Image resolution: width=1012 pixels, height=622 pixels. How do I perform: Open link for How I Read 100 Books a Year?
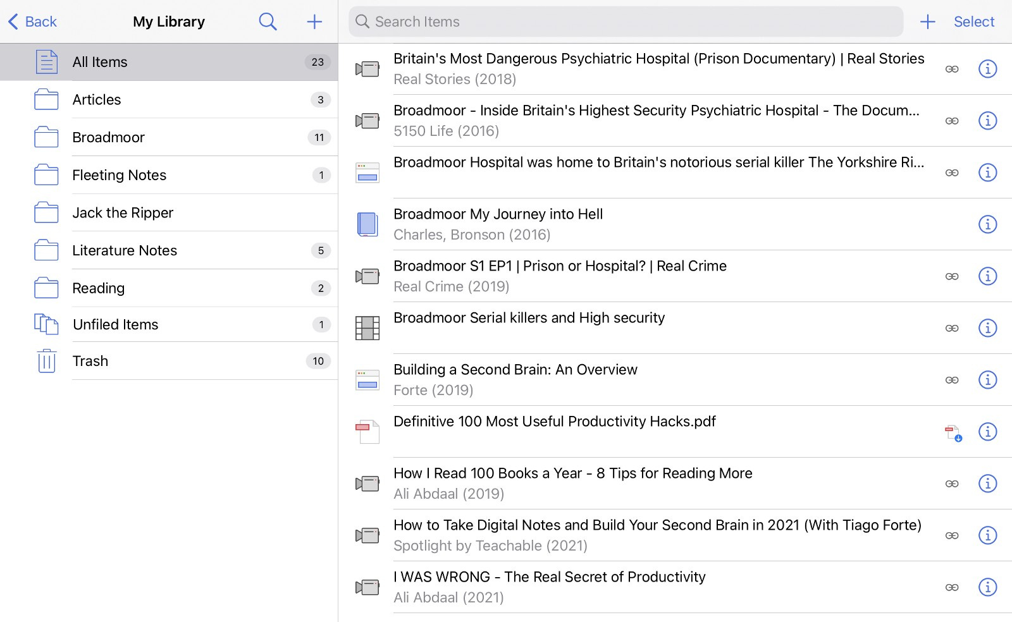952,484
